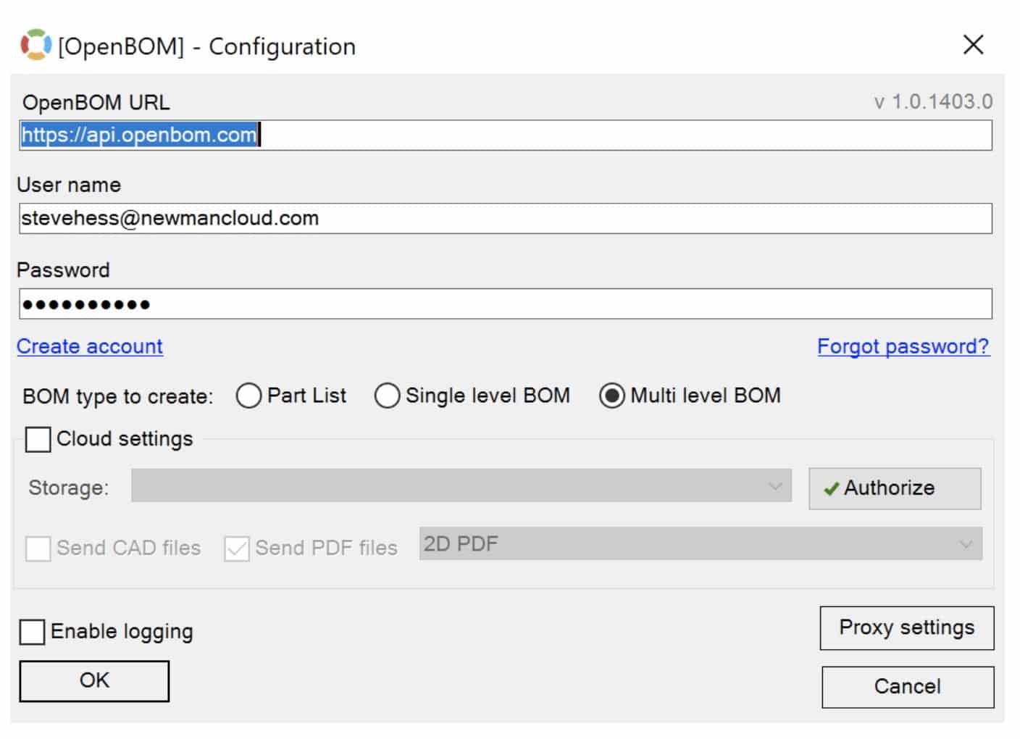1020x739 pixels.
Task: Follow the Forgot password? link
Action: [903, 346]
